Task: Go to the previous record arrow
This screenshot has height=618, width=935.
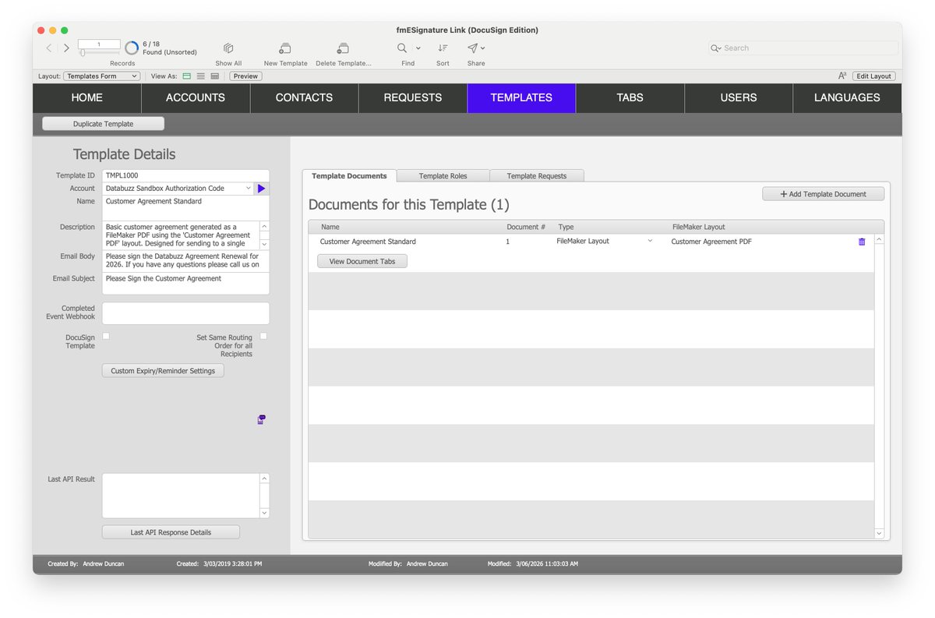Action: (x=49, y=48)
